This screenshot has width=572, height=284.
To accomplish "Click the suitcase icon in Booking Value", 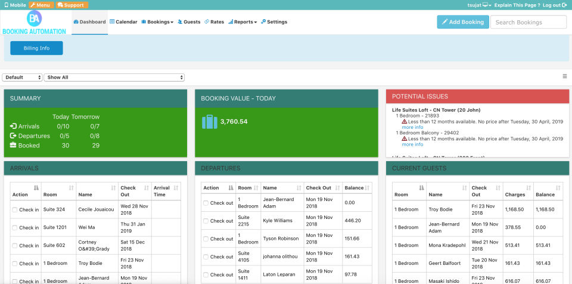I will tap(209, 122).
